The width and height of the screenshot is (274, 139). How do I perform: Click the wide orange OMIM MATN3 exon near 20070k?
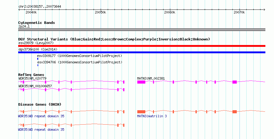(x=235, y=112)
